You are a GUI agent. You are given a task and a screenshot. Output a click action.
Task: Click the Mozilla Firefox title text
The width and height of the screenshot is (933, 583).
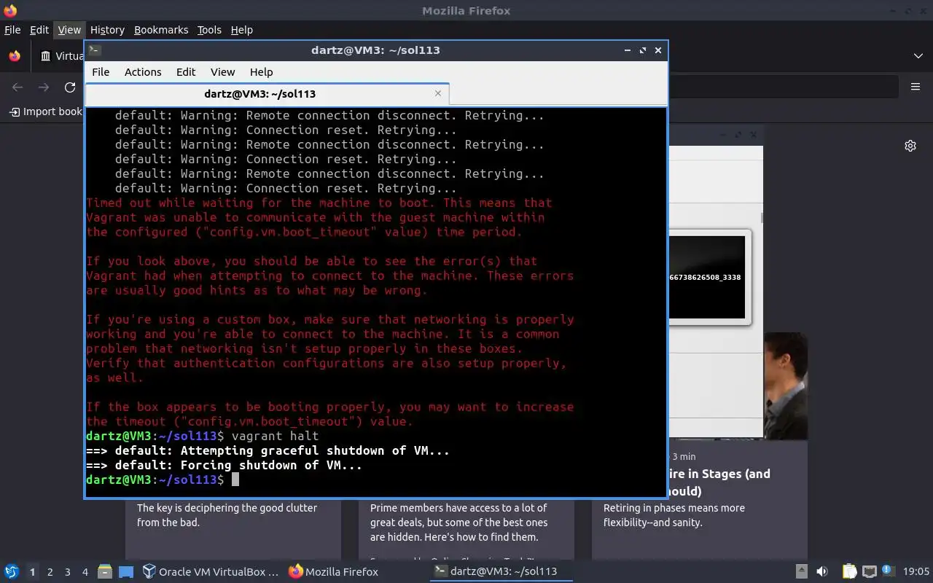coord(466,10)
